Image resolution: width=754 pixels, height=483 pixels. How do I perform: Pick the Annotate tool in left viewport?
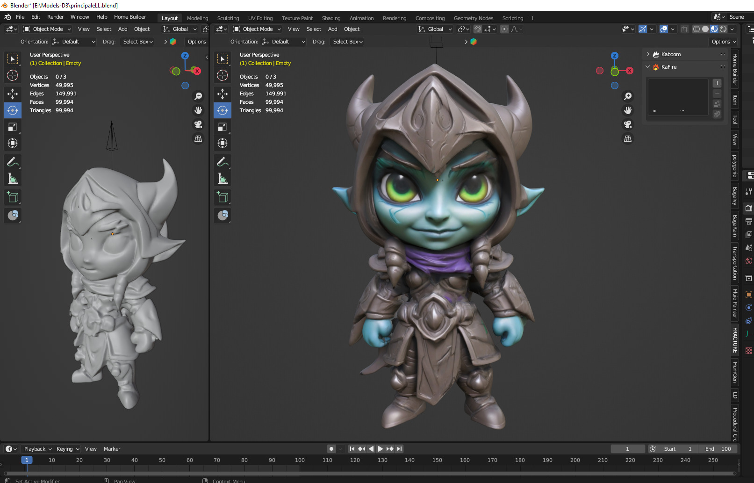pos(13,162)
